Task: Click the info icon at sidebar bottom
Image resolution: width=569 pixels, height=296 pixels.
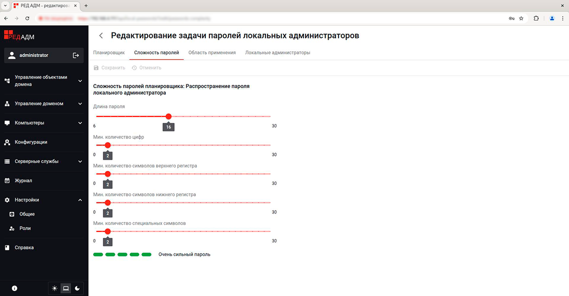Action: [15, 288]
